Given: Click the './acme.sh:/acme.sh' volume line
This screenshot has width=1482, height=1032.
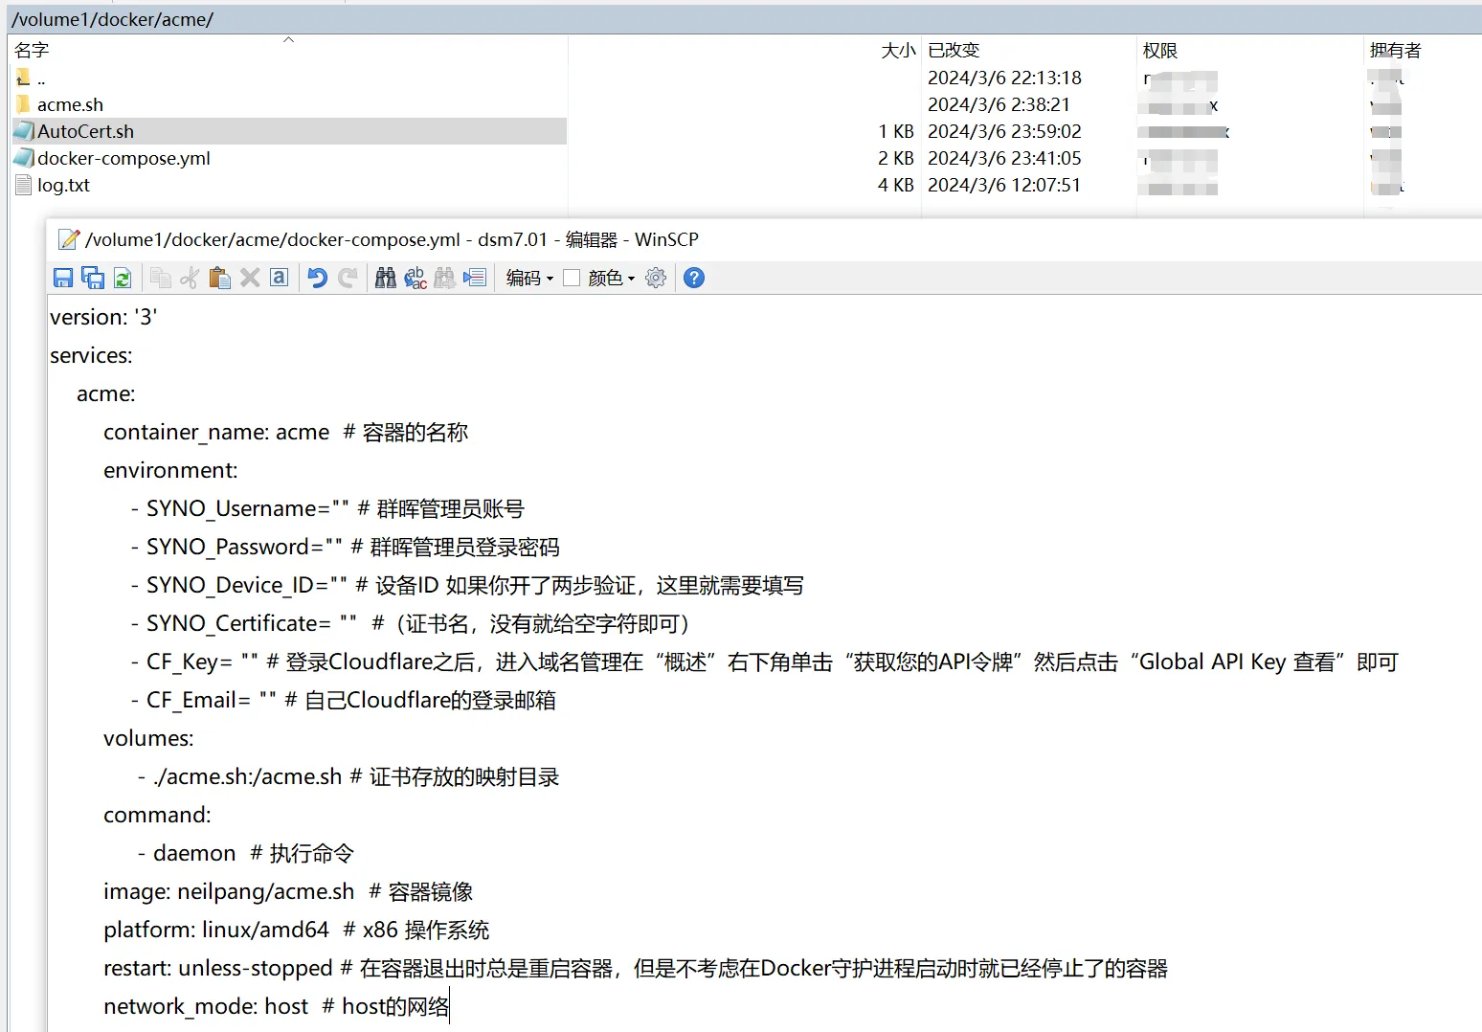Looking at the screenshot, I should click(x=348, y=776).
